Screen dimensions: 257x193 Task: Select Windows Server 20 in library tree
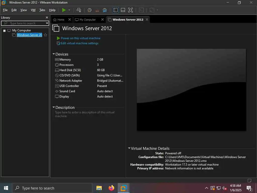click(x=29, y=35)
